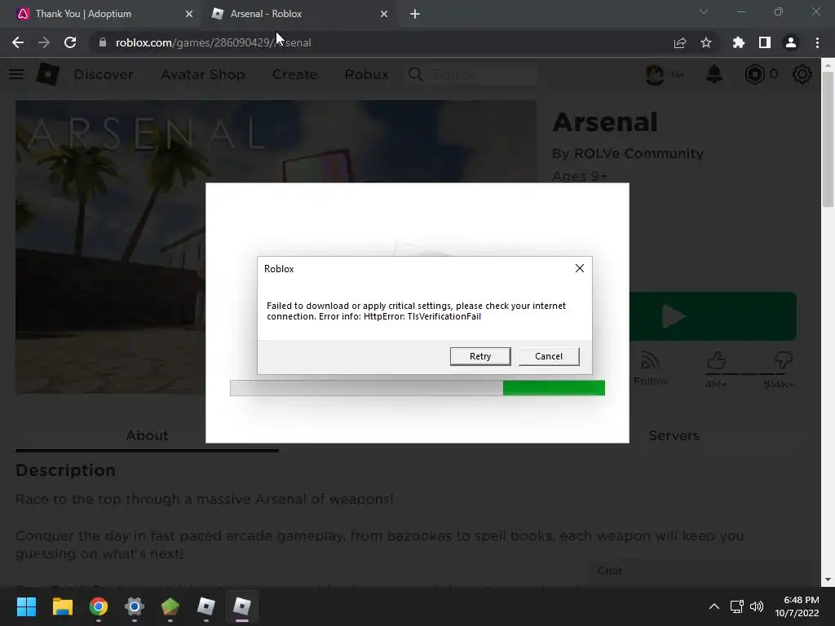The image size is (835, 626).
Task: Open the Chrome extensions puzzle icon
Action: [x=738, y=42]
